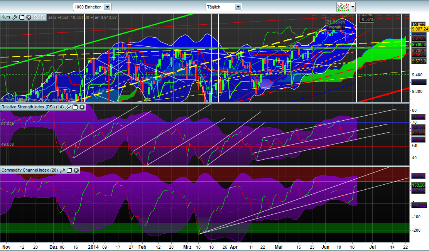Detach the RSI panel using its window icon
The image size is (429, 251).
coord(75,107)
